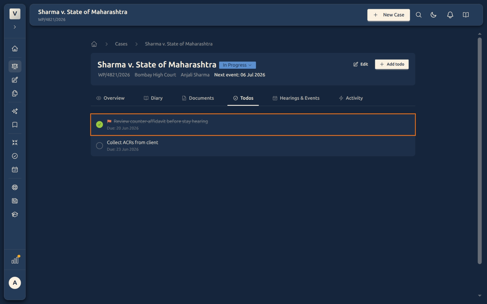Open the AI sparkles icon in sidebar

click(15, 111)
